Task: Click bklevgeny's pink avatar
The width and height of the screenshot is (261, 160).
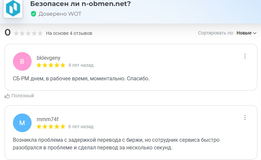Action: (x=22, y=61)
